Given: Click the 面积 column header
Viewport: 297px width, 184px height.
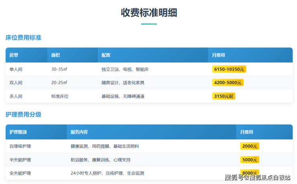Looking at the screenshot, I should tap(56, 55).
